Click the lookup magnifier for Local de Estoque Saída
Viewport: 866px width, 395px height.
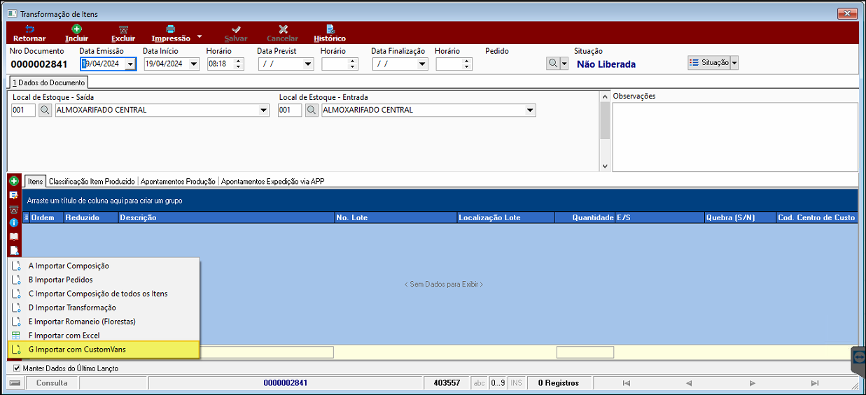coord(45,110)
